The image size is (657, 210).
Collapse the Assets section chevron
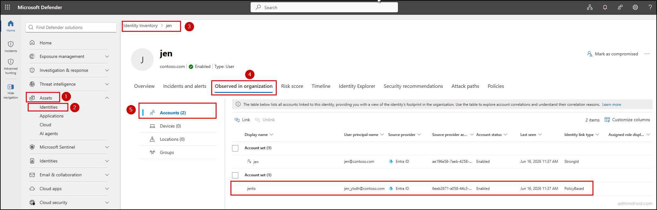point(107,98)
